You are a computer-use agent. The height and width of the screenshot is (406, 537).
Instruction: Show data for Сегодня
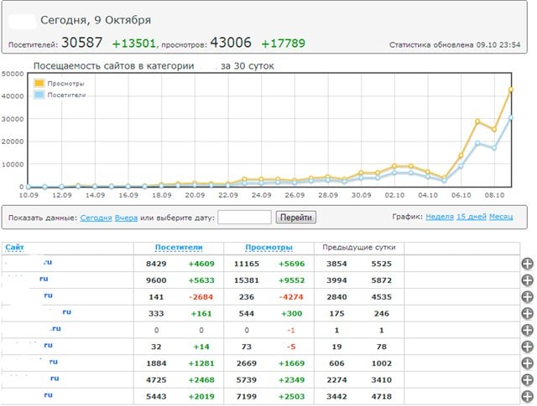point(95,218)
